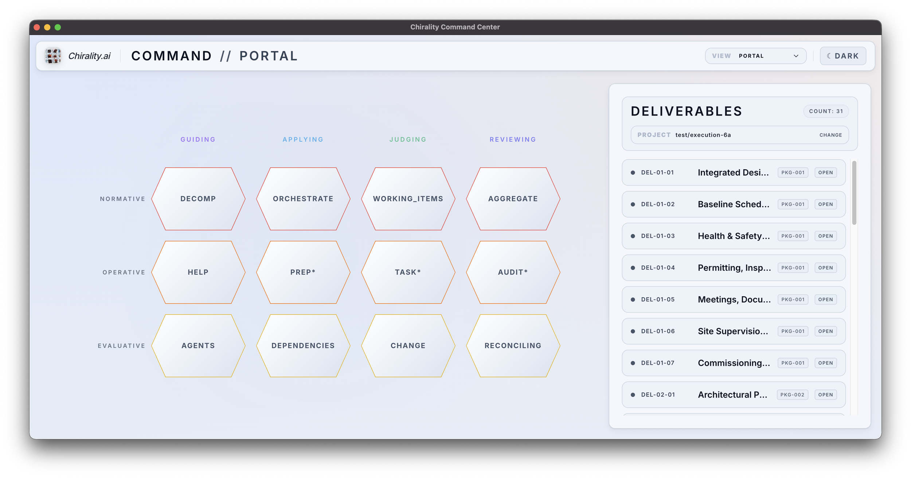Toggle DARK mode theme
Screen dimensions: 911x478
coord(843,56)
